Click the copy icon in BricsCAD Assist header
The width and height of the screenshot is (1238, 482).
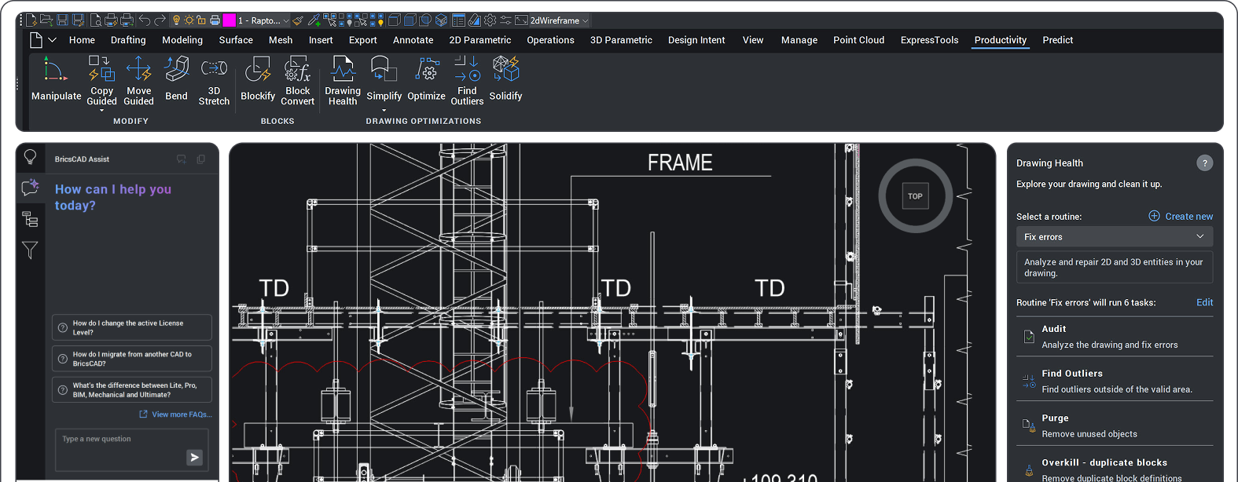(x=200, y=159)
